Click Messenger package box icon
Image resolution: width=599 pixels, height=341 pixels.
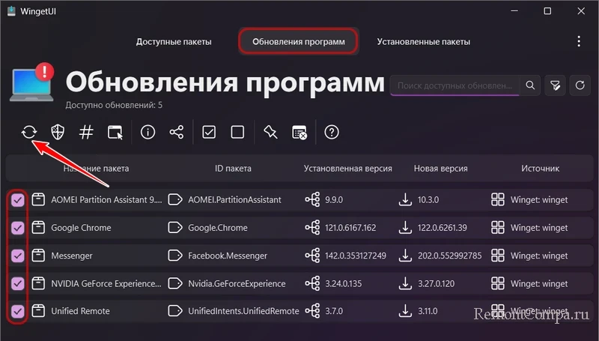pyautogui.click(x=38, y=256)
